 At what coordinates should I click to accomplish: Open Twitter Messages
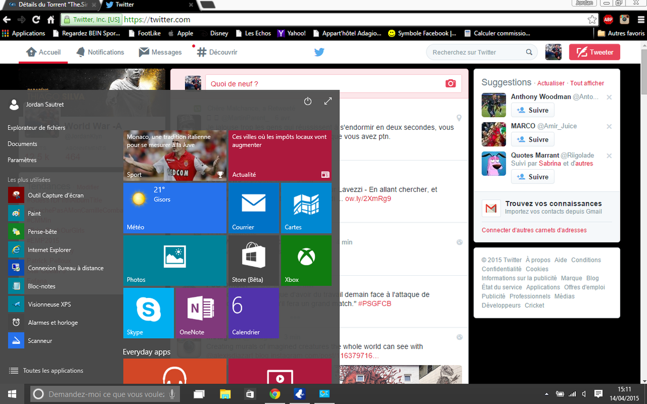coord(160,52)
